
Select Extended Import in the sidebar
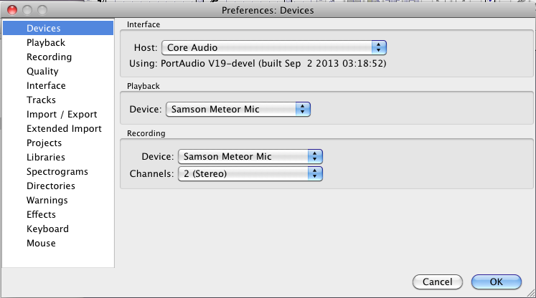64,129
